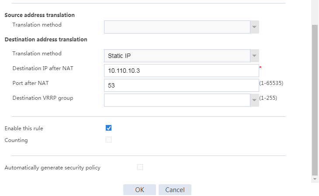Image resolution: width=319 pixels, height=196 pixels.
Task: Uncheck the Enable this rule checkbox
Action: (x=108, y=128)
